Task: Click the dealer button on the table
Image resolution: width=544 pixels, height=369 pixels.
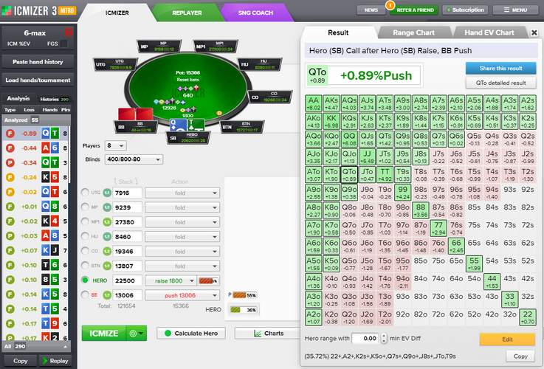Action: (219, 113)
